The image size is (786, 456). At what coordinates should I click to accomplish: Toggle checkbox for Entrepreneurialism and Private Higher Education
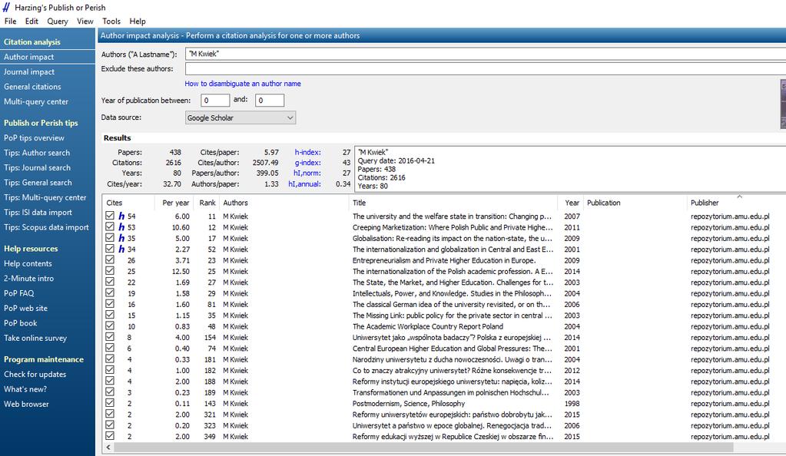[x=110, y=259]
